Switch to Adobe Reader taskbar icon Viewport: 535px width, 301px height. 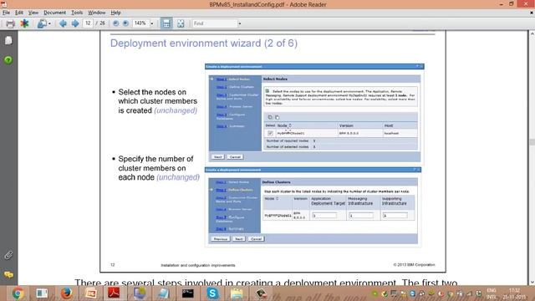(115, 293)
